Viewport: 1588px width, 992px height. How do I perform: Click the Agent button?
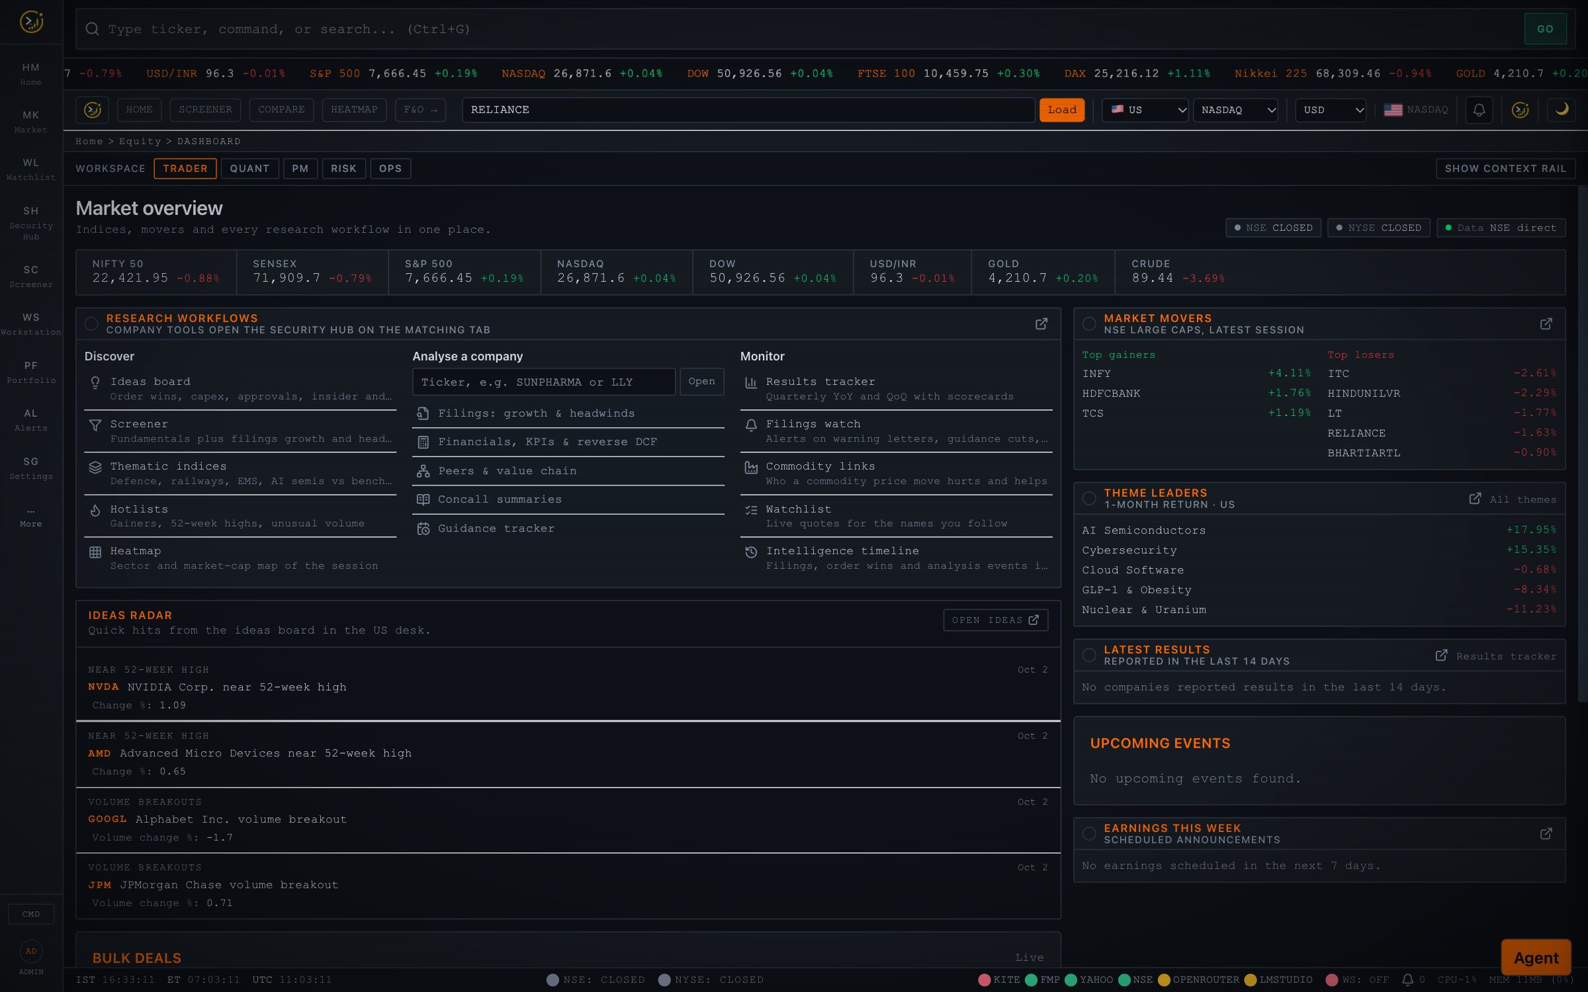(1536, 958)
